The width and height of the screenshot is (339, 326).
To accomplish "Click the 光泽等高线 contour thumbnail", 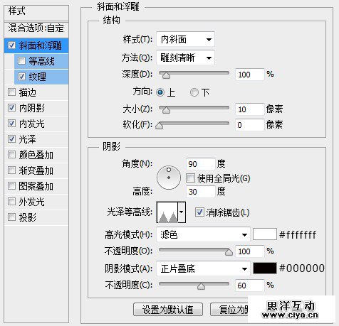I will [x=167, y=212].
